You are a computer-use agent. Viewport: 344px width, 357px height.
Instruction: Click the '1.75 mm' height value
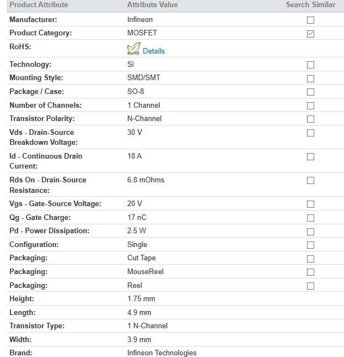click(x=141, y=299)
